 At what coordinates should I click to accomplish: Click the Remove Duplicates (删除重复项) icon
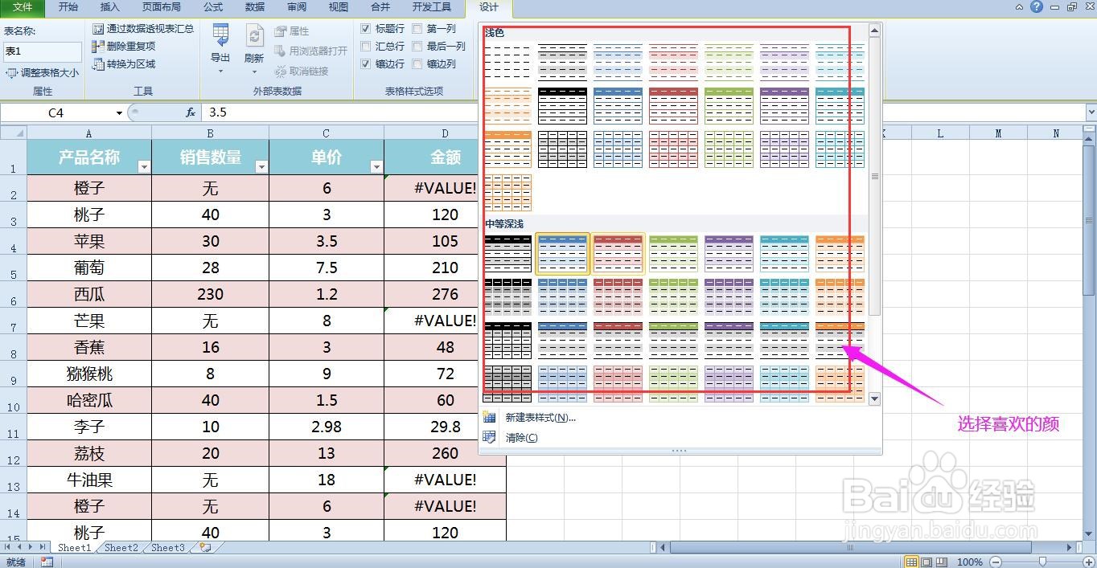point(98,47)
